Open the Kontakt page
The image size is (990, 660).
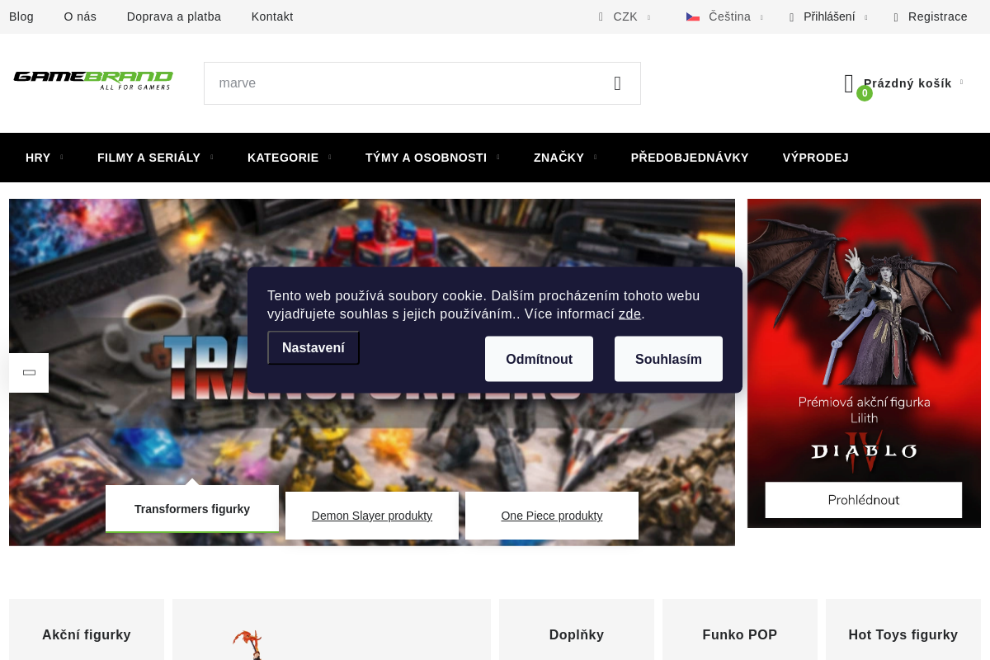click(272, 16)
